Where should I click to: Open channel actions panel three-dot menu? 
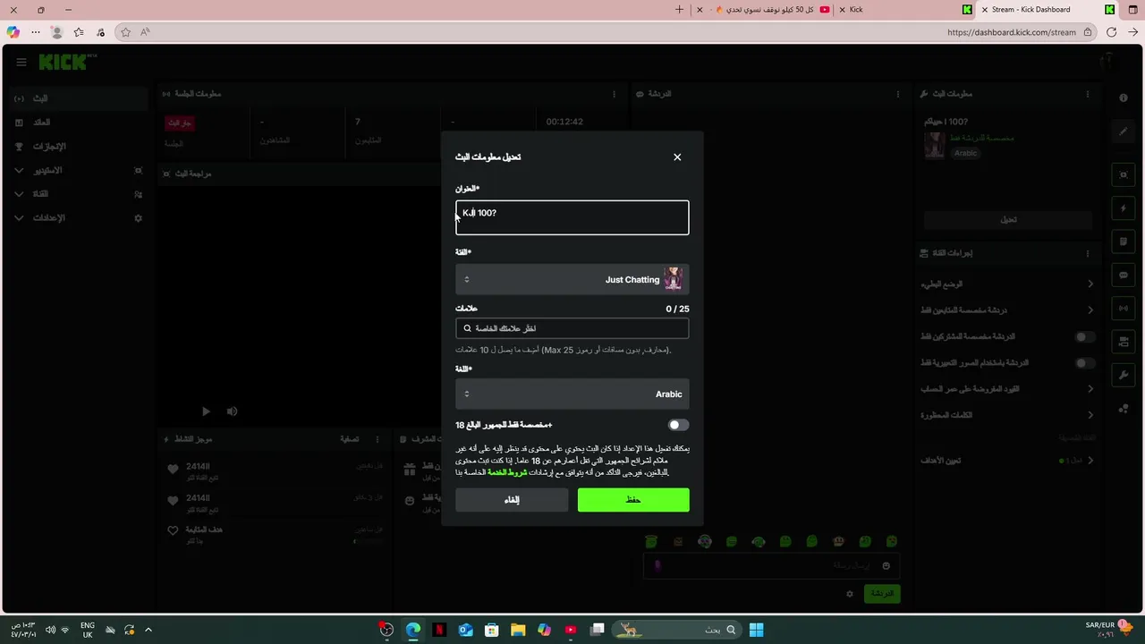(1088, 253)
